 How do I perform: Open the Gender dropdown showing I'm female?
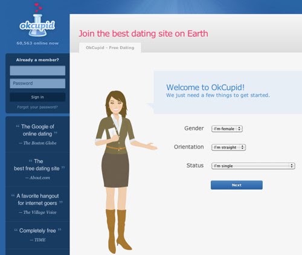point(227,129)
